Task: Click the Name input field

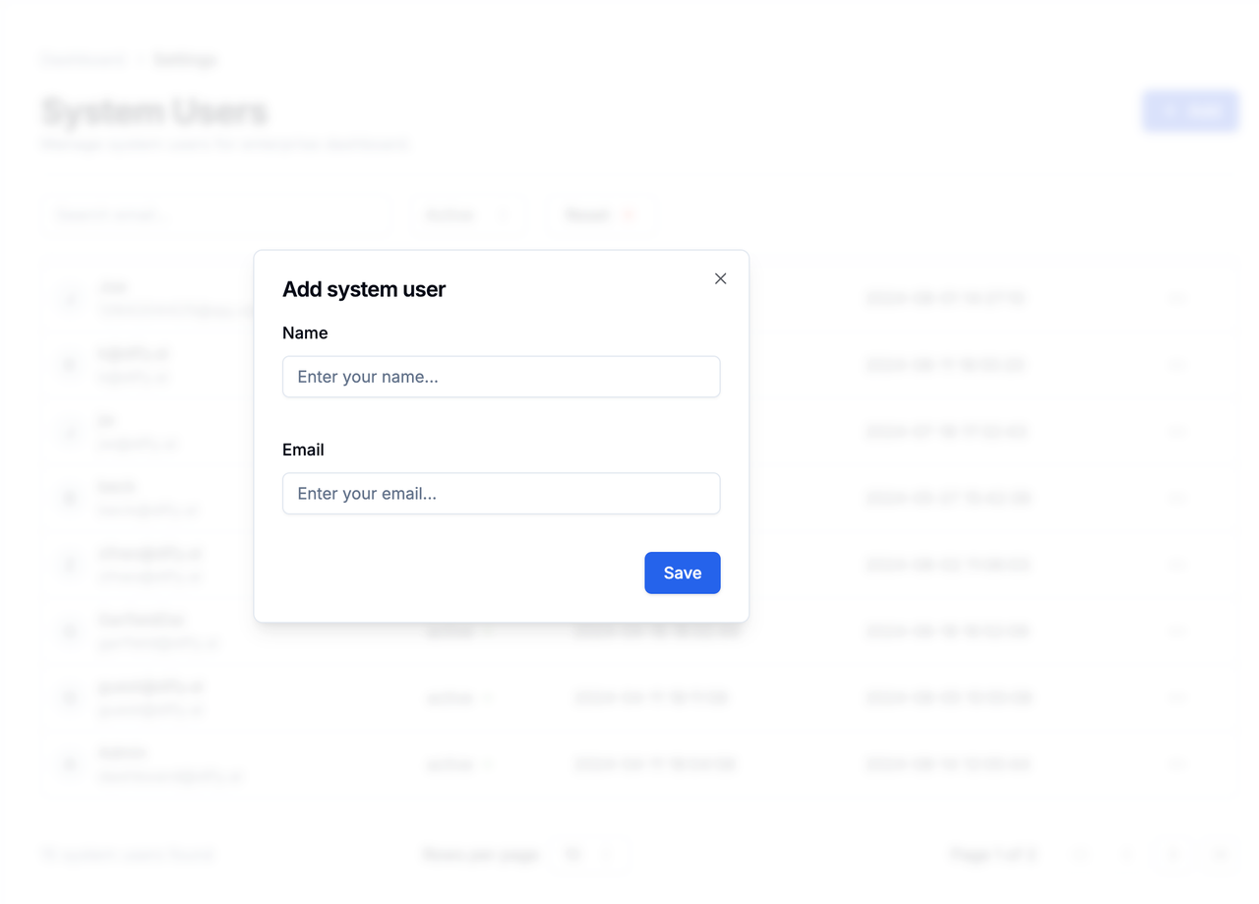Action: (x=501, y=377)
